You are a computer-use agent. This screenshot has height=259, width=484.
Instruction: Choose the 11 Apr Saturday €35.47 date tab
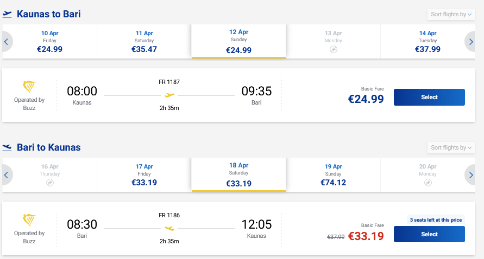click(x=144, y=41)
